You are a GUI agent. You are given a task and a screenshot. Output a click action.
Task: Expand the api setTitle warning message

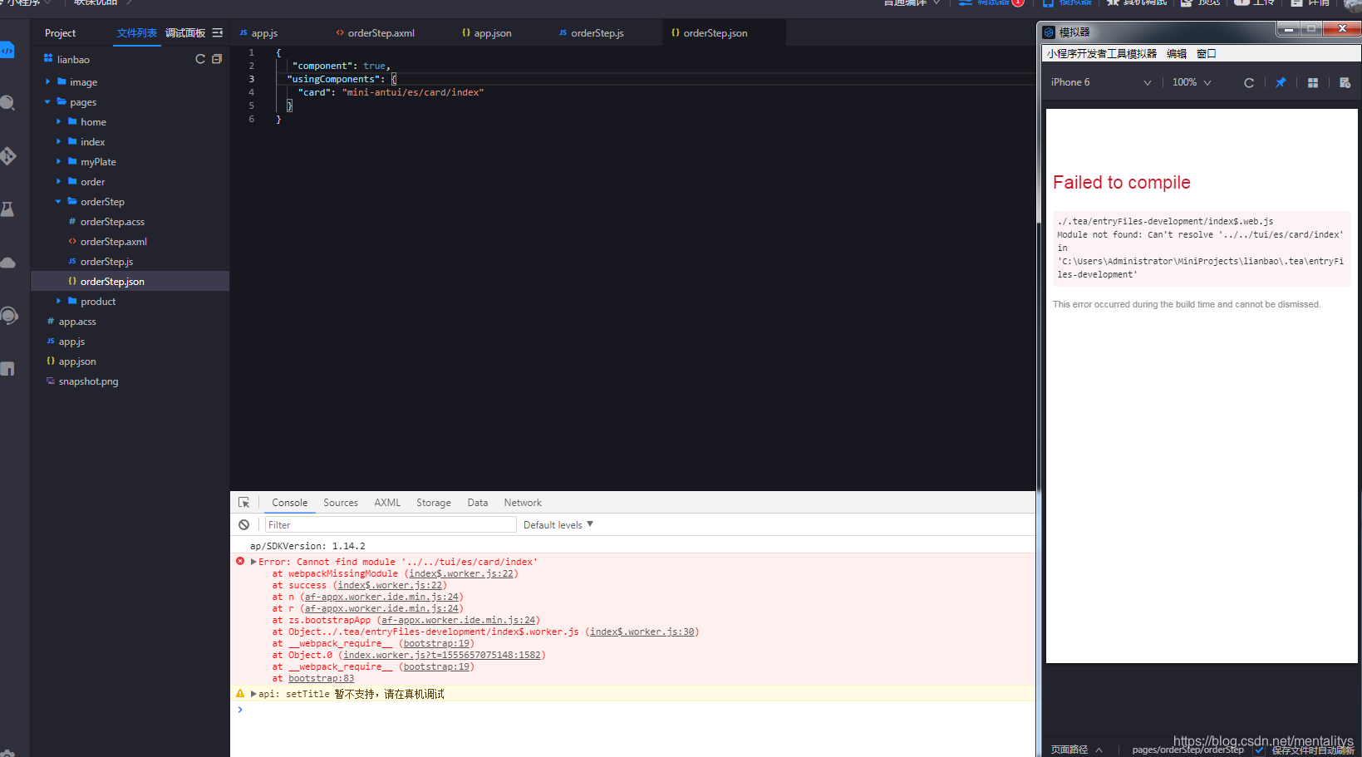[x=253, y=694]
